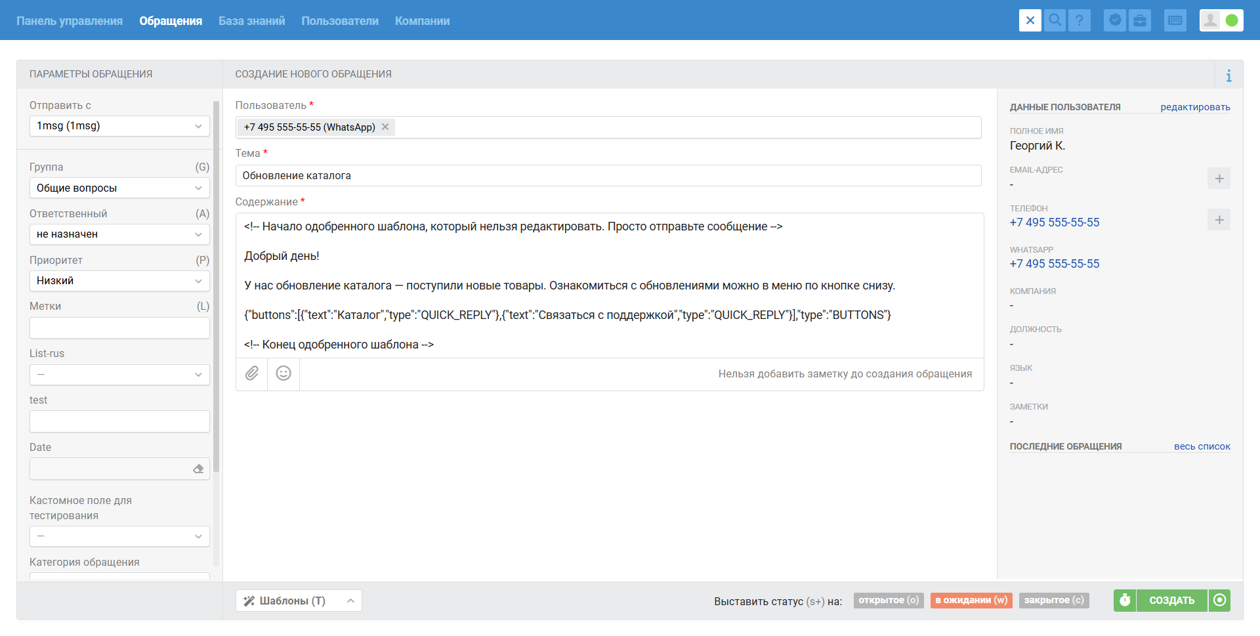
Task: Set status to в ожидании (w)
Action: (971, 600)
